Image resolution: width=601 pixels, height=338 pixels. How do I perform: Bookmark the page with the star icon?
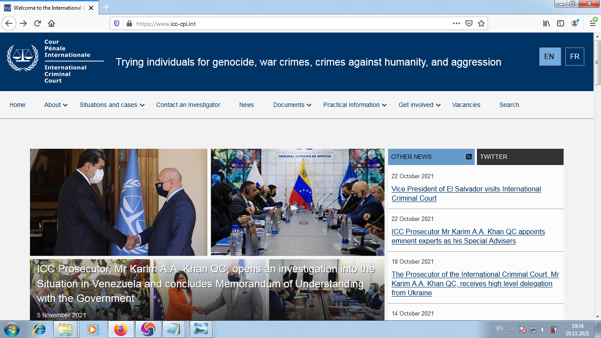click(x=481, y=24)
